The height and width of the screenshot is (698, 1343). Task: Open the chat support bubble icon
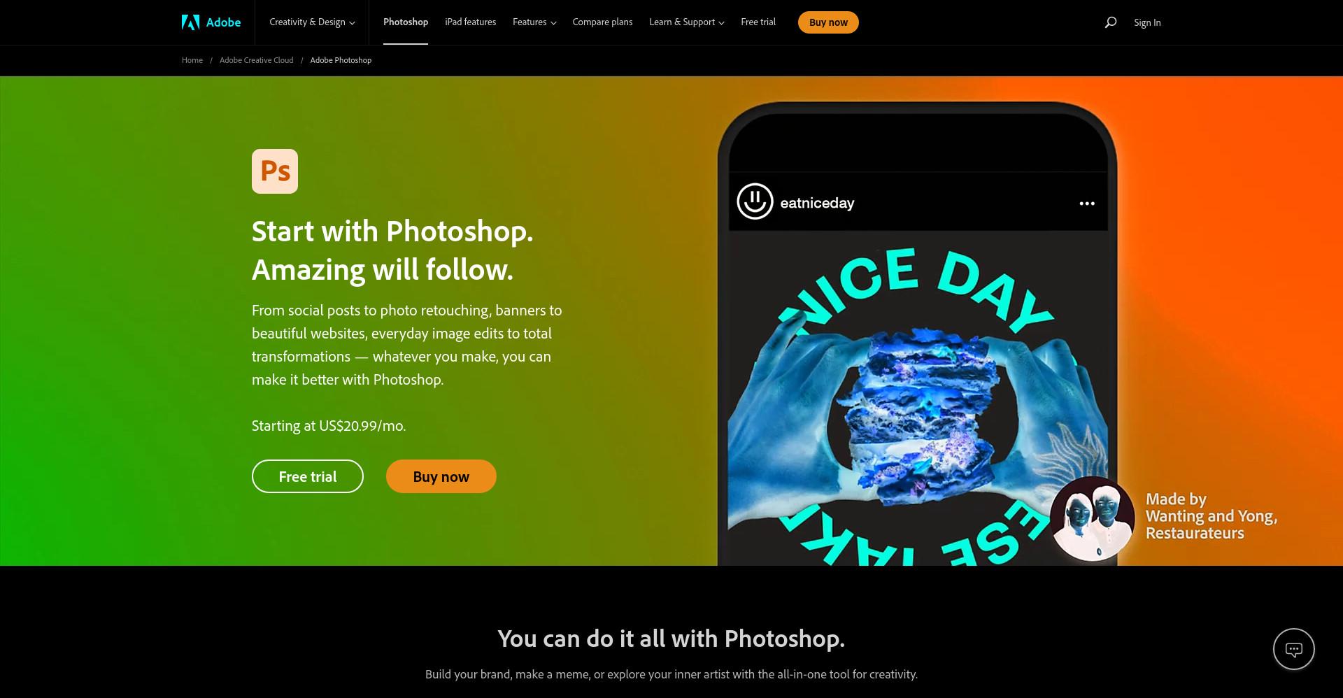pos(1293,649)
